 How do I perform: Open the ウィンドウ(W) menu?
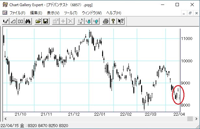(92, 13)
